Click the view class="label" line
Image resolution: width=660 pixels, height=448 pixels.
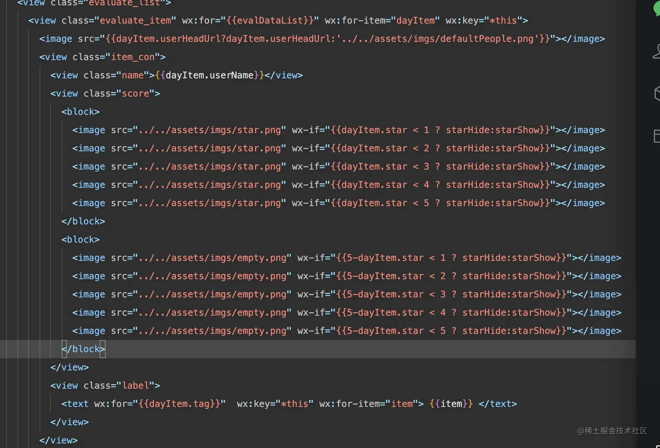pyautogui.click(x=105, y=386)
